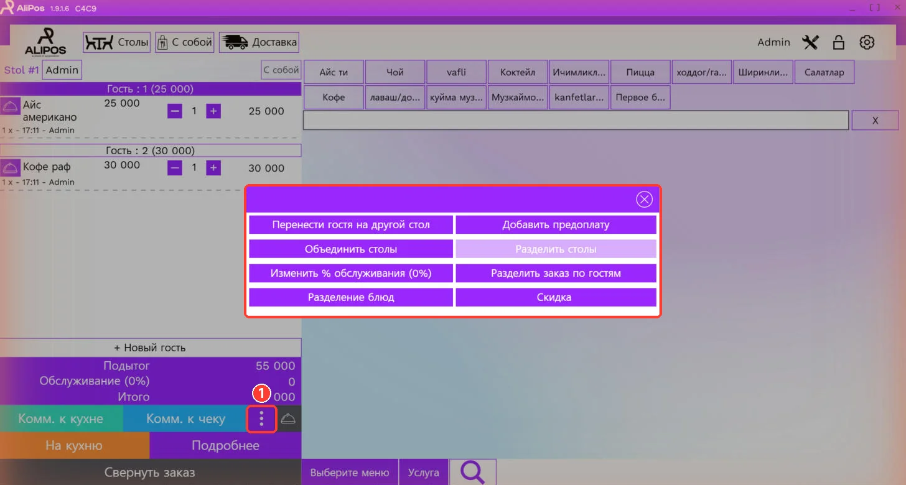Open the Выберите меню selector

(x=350, y=473)
